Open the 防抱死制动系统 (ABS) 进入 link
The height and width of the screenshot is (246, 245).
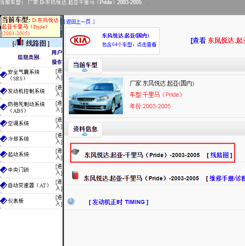(59, 106)
